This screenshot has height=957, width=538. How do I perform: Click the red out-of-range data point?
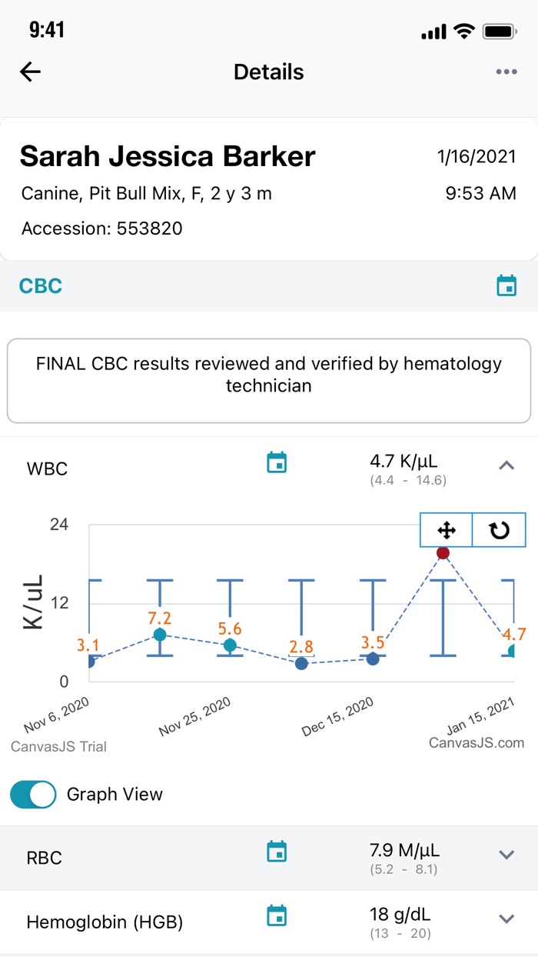click(443, 553)
